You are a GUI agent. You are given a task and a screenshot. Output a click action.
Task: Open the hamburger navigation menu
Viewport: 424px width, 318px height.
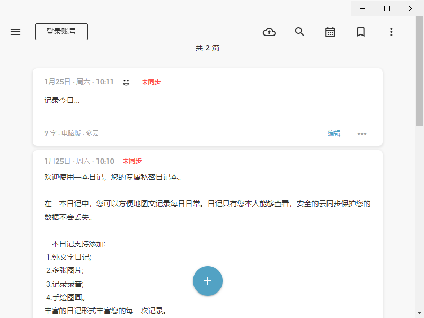pyautogui.click(x=15, y=32)
